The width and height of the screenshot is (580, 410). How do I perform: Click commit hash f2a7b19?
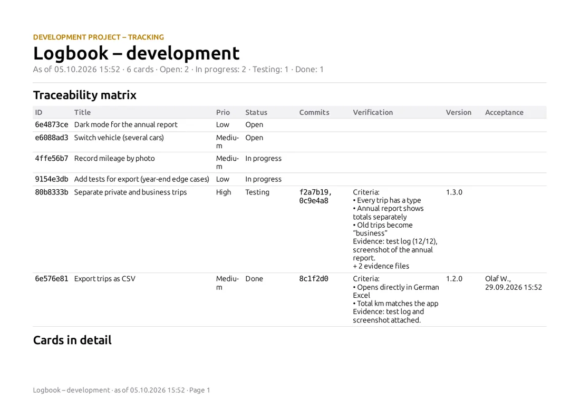pyautogui.click(x=313, y=192)
